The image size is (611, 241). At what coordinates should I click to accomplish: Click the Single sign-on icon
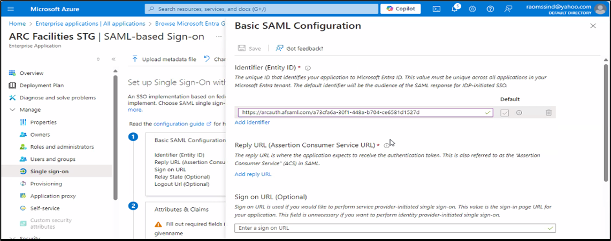[23, 172]
